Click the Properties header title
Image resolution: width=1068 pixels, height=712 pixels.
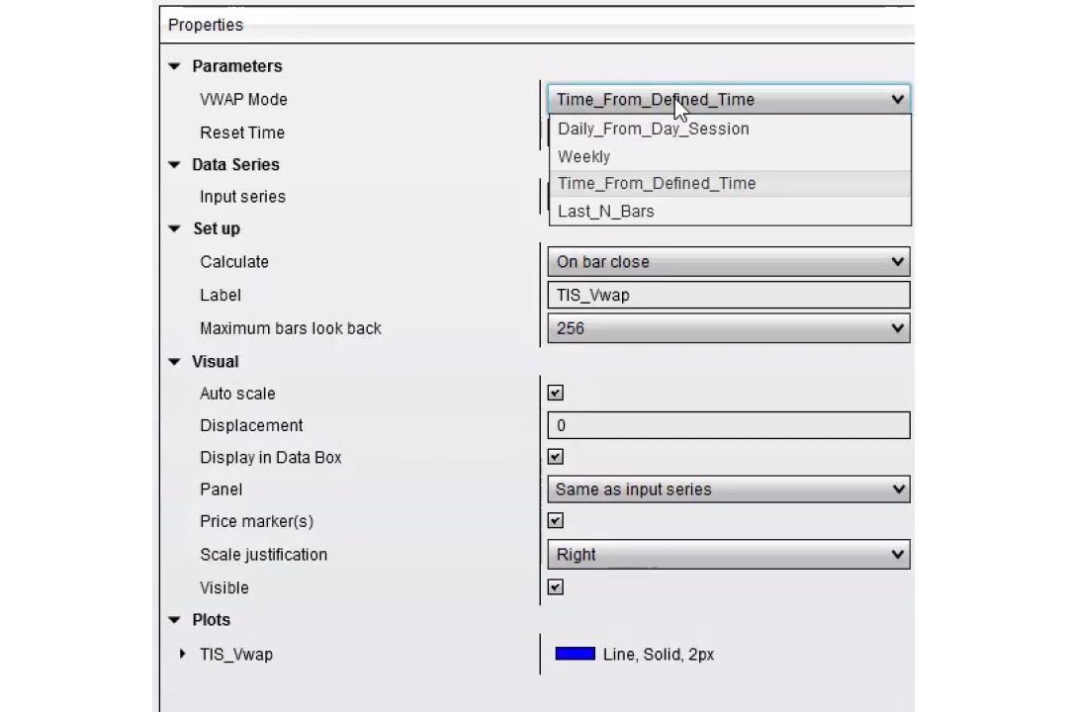coord(206,25)
